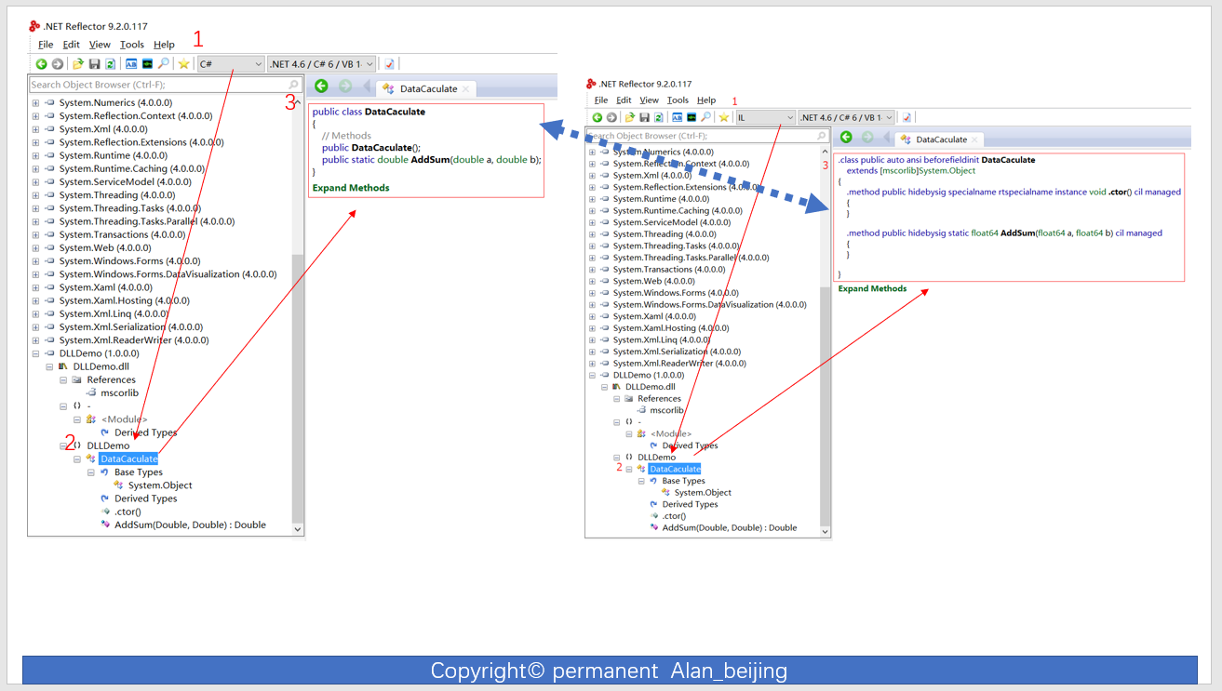Click grey Forward arrow in right Reflector toolbar
Screen dimensions: 1222x691
point(611,117)
